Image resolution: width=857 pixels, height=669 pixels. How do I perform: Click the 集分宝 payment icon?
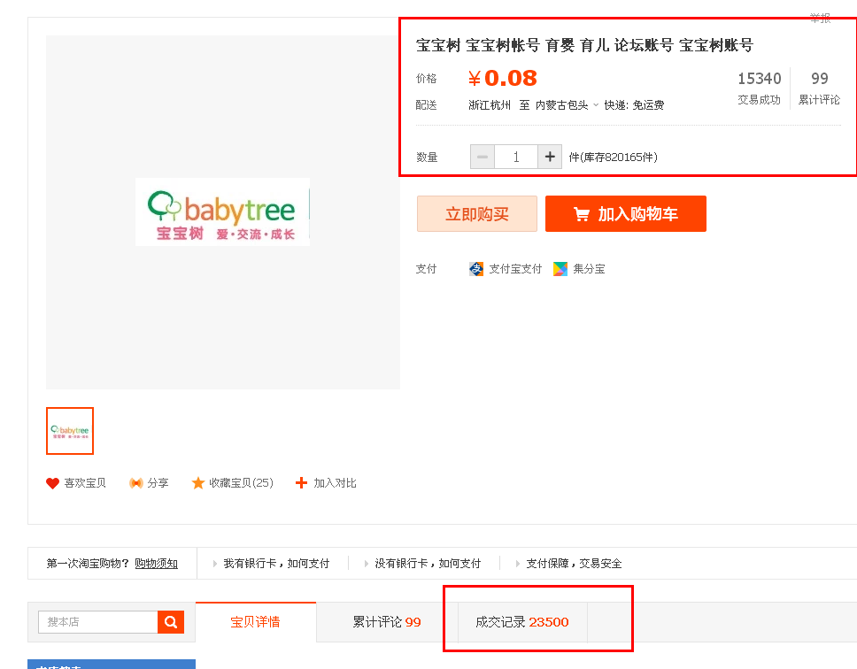(560, 269)
